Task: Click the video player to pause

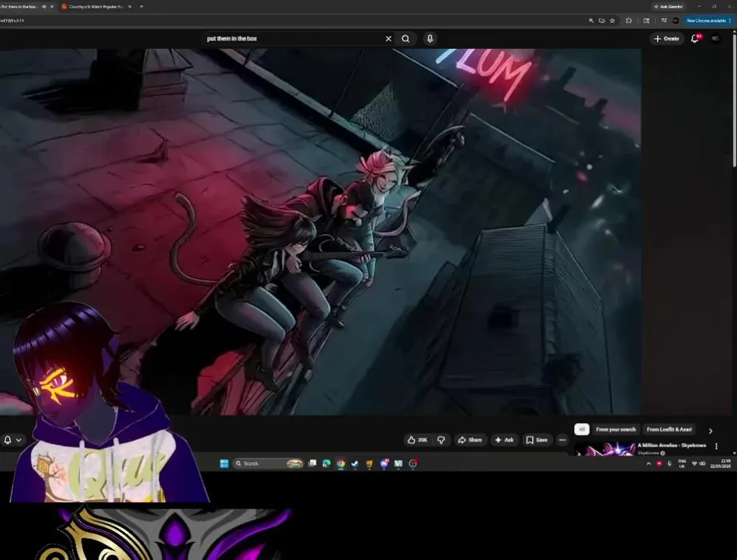Action: pos(320,232)
